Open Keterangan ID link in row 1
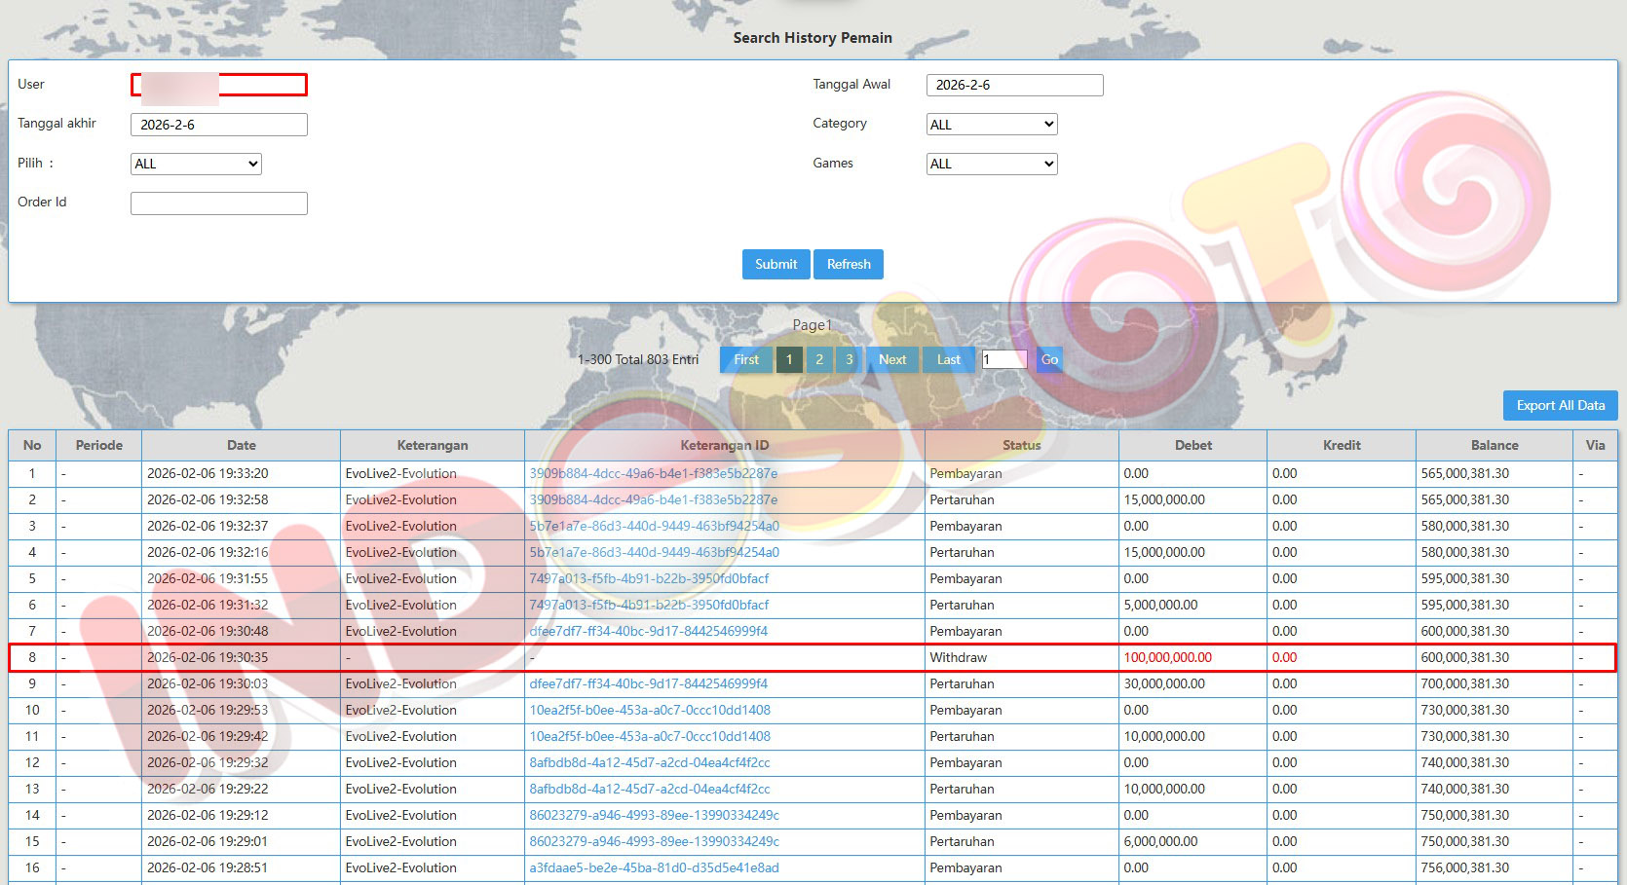This screenshot has height=885, width=1627. pyautogui.click(x=653, y=474)
